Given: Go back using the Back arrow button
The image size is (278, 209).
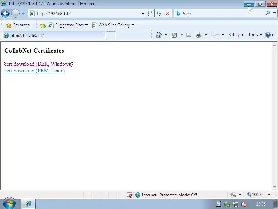Looking at the screenshot, I should pyautogui.click(x=5, y=14).
